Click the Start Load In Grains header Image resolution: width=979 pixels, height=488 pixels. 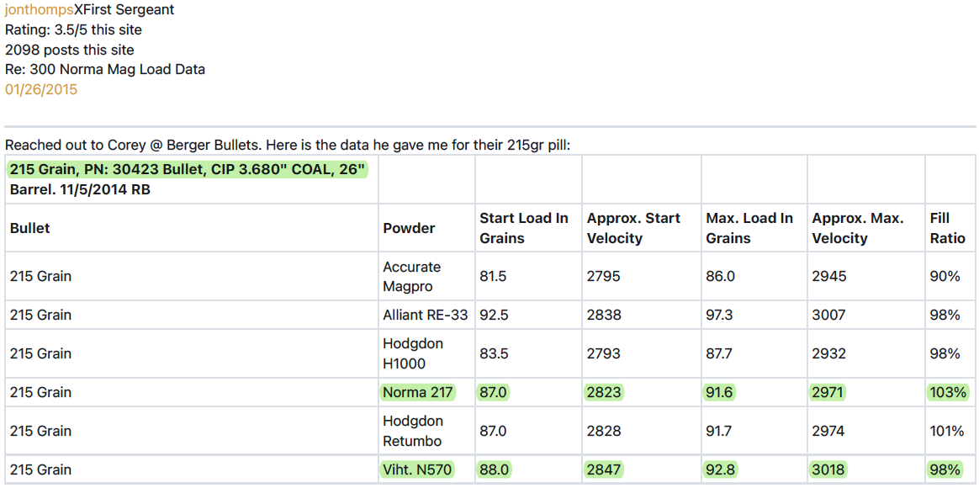pos(523,228)
